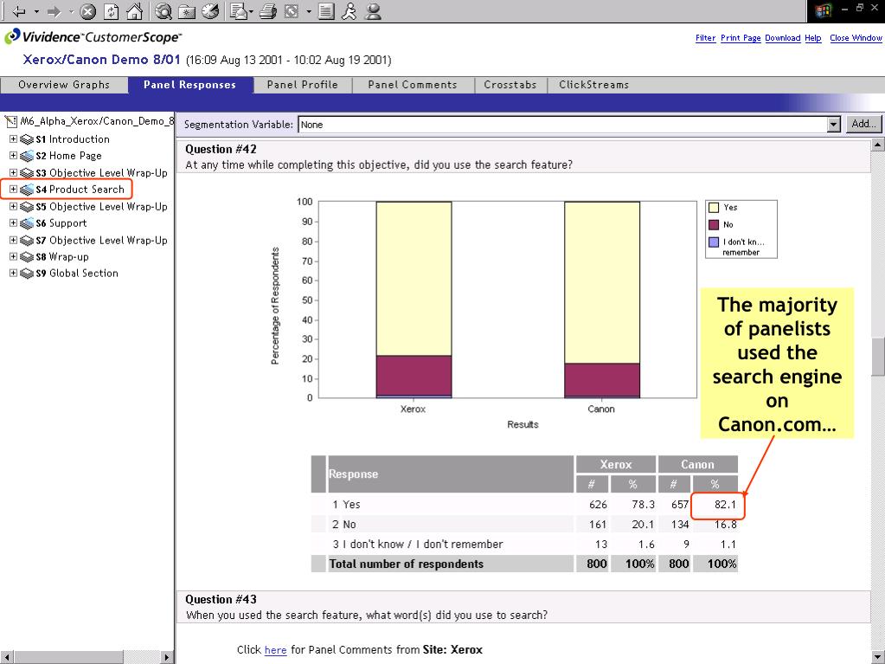Click the Filter link
Screen dimensions: 885x664
coord(706,38)
